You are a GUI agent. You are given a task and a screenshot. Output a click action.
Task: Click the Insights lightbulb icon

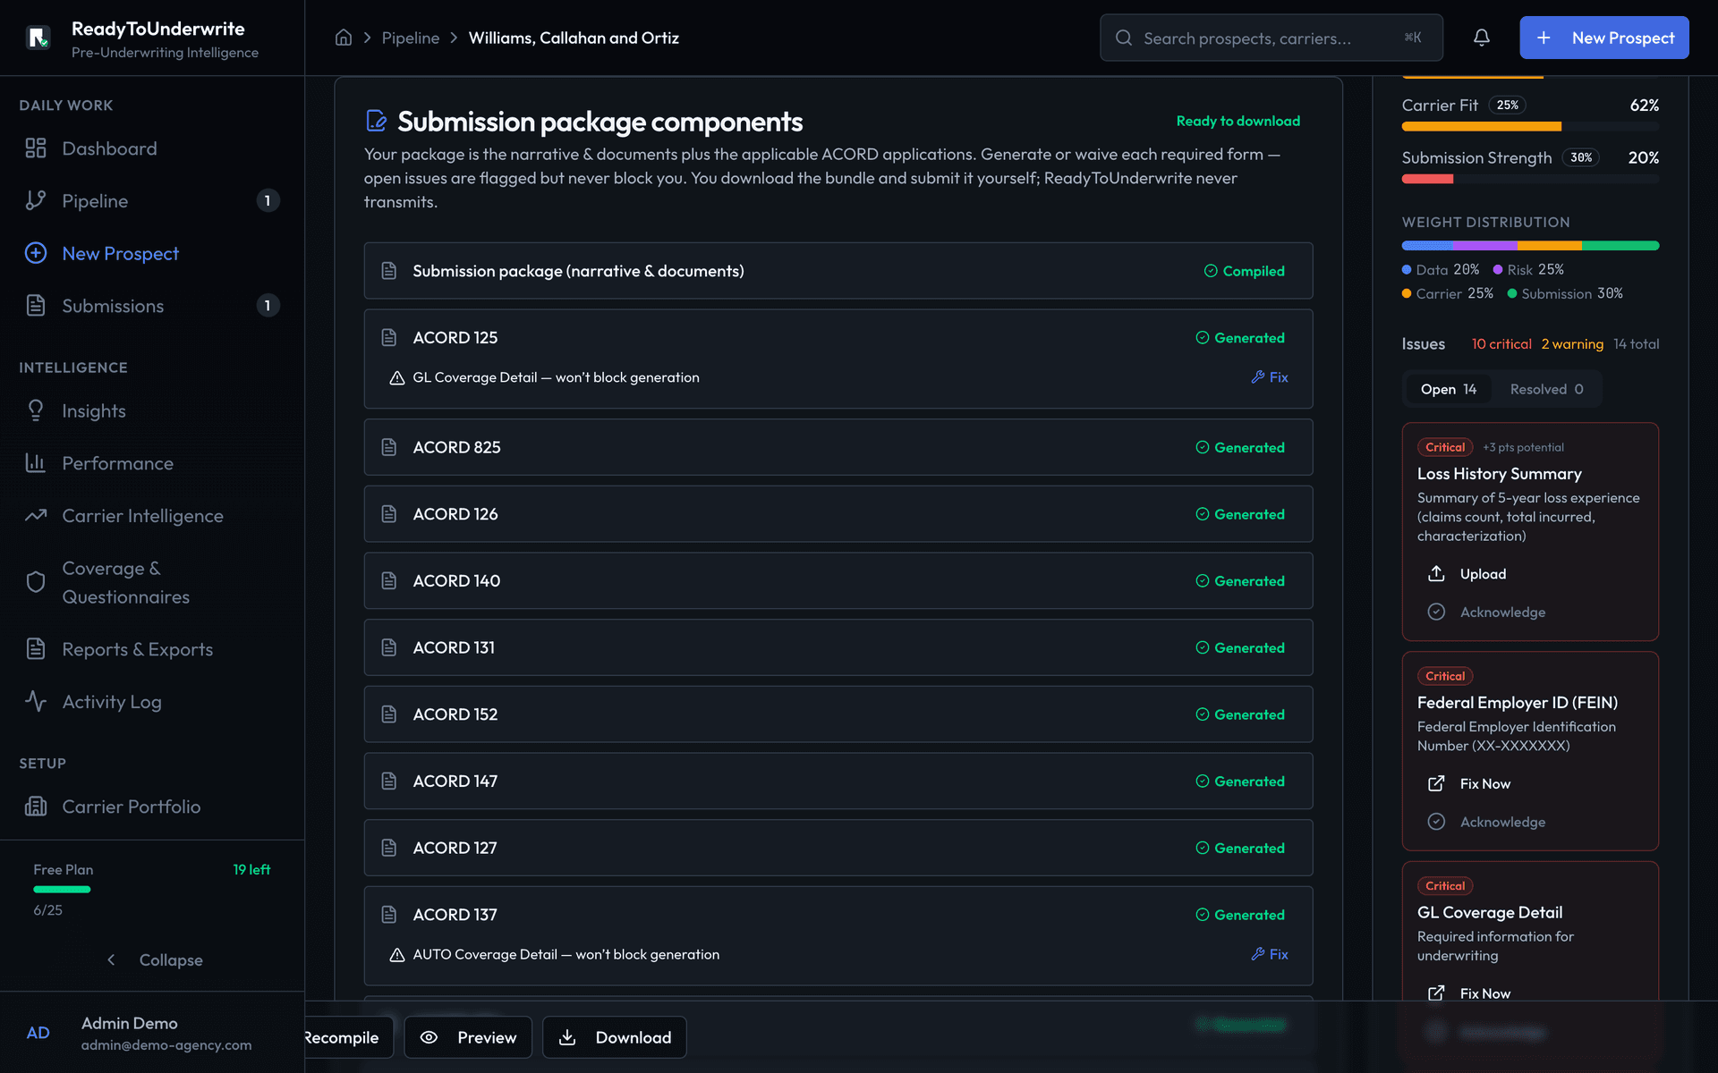36,410
